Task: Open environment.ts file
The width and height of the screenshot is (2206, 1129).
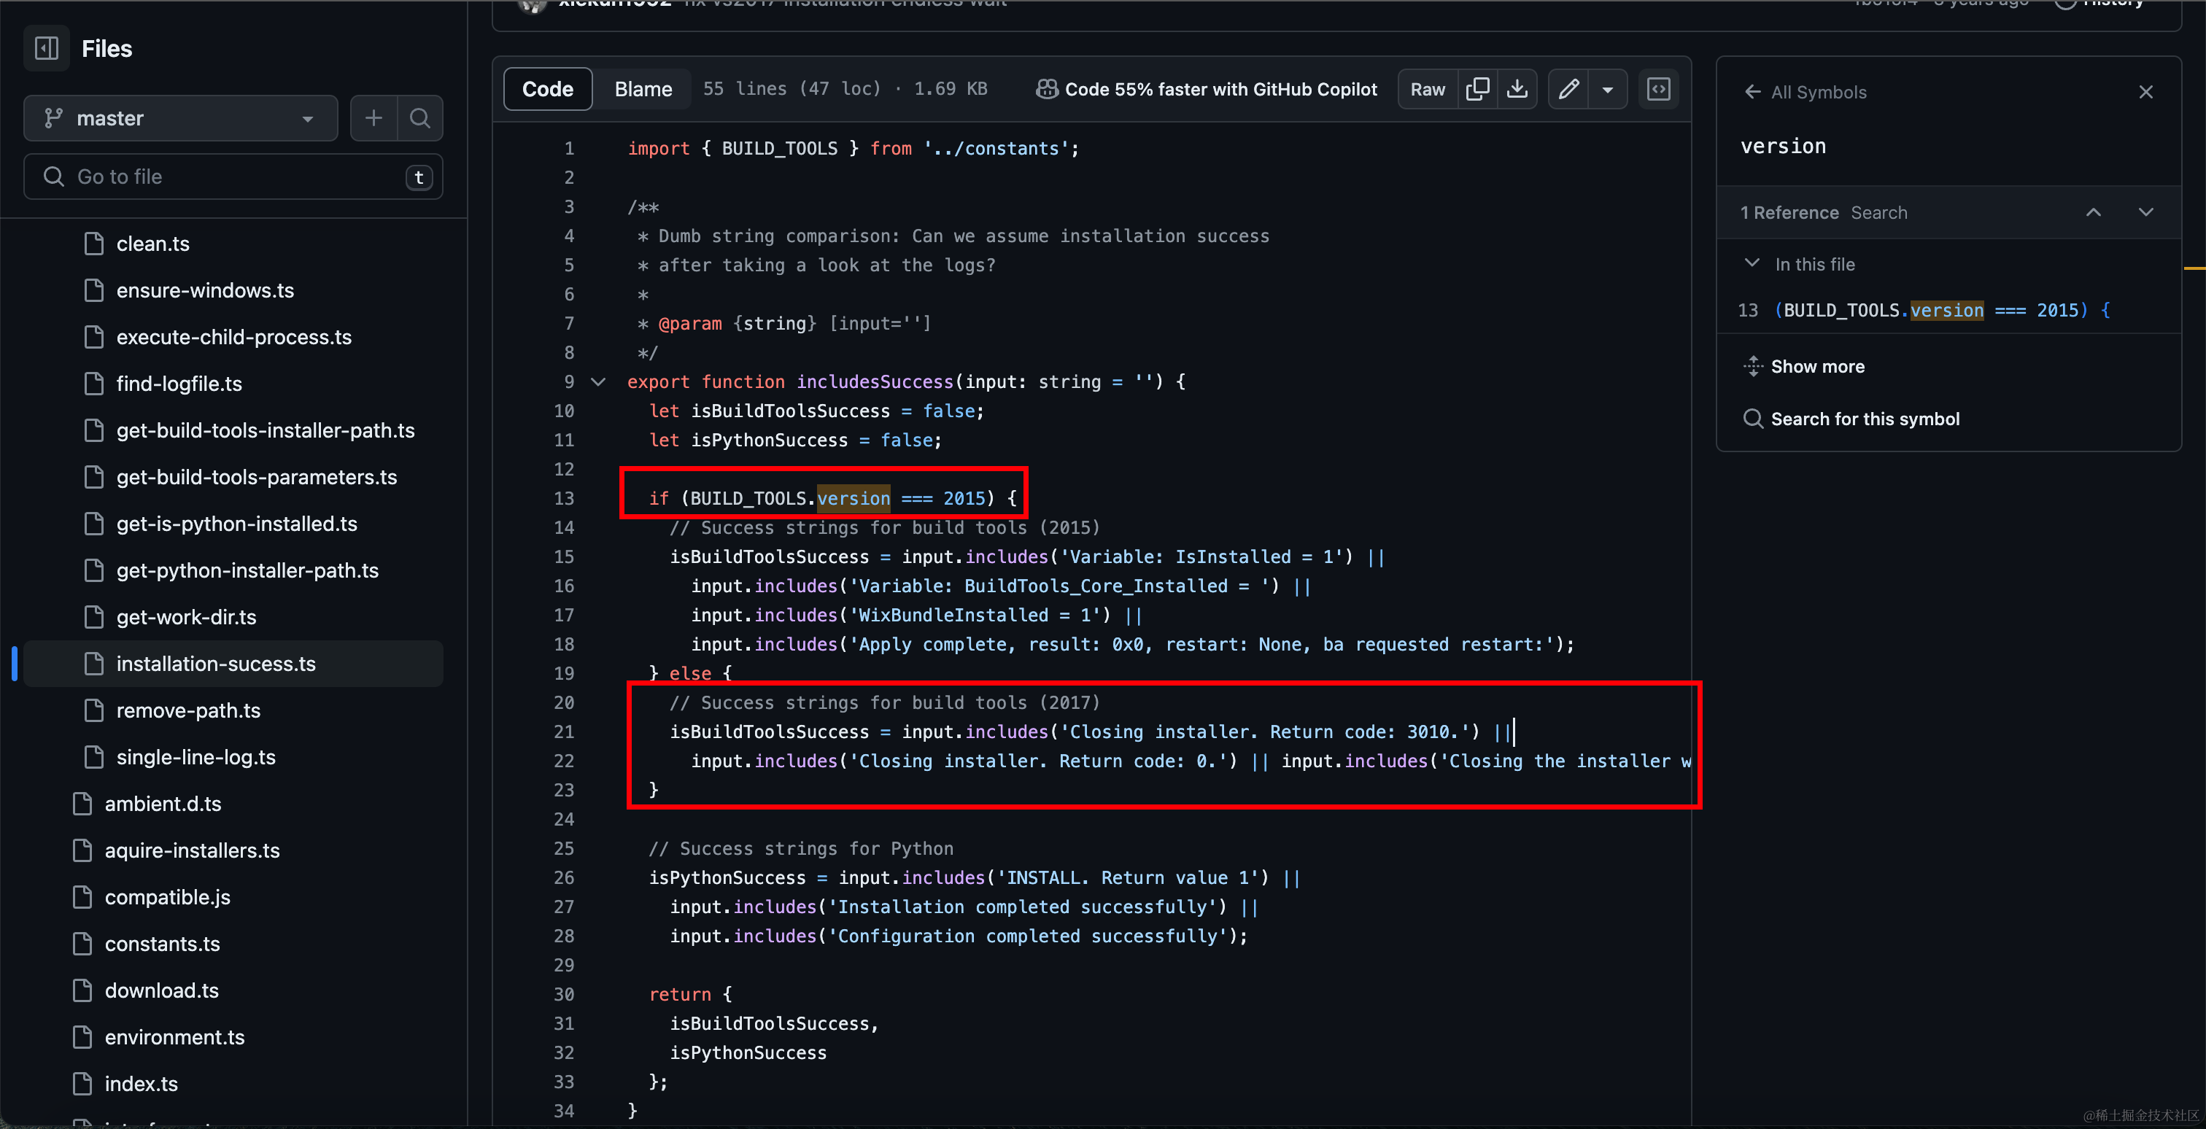Action: 174,1036
